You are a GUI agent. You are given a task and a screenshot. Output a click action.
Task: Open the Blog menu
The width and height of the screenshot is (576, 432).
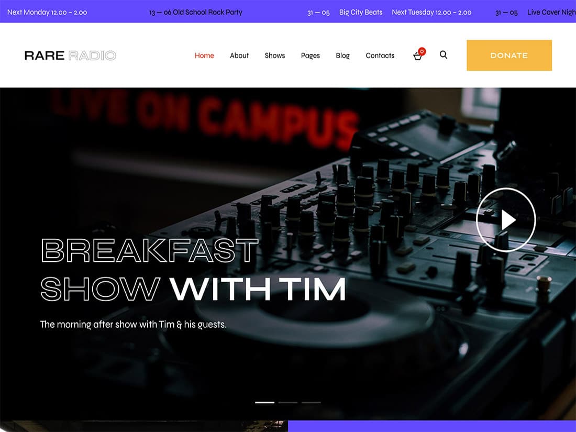point(342,56)
